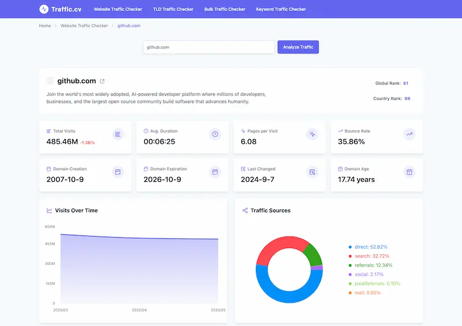The height and width of the screenshot is (326, 462).
Task: Click Website Traffic Checker breadcrumb link
Action: point(84,25)
